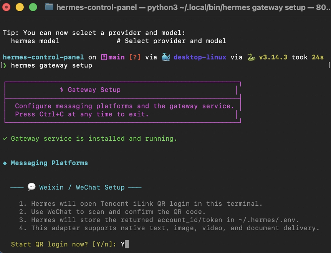331x253 pixels.
Task: Click the green zoom window button
Action: pyautogui.click(x=33, y=7)
